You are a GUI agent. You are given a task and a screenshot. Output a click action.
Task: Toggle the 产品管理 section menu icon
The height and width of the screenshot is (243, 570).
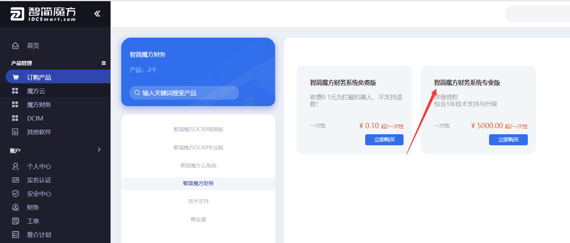click(104, 63)
